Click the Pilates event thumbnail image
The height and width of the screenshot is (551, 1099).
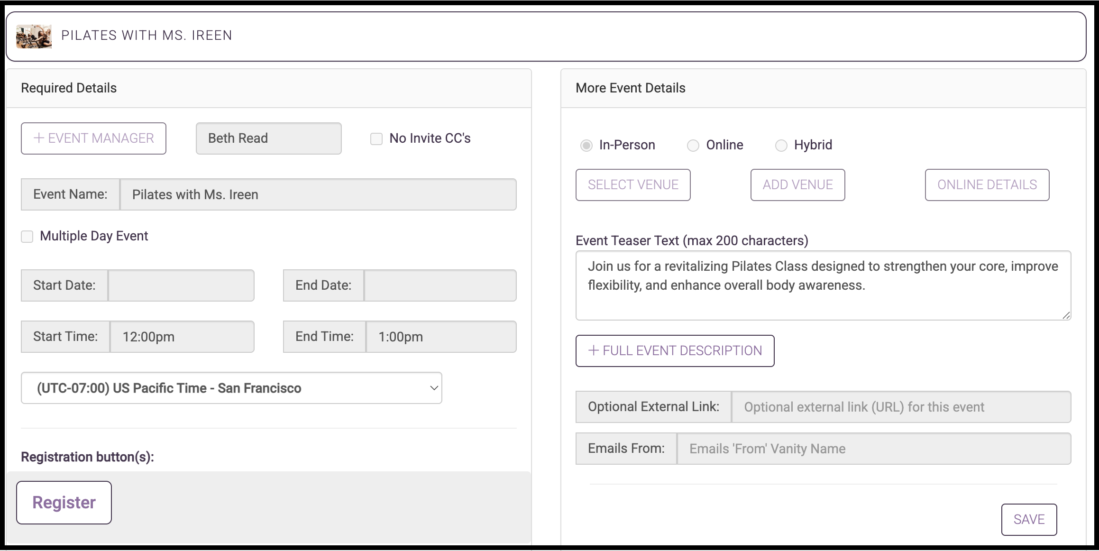34,37
